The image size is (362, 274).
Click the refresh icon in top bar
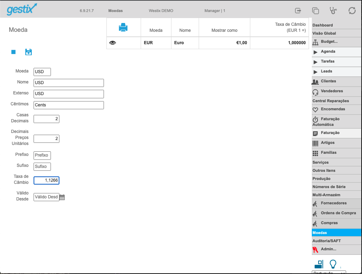click(352, 11)
